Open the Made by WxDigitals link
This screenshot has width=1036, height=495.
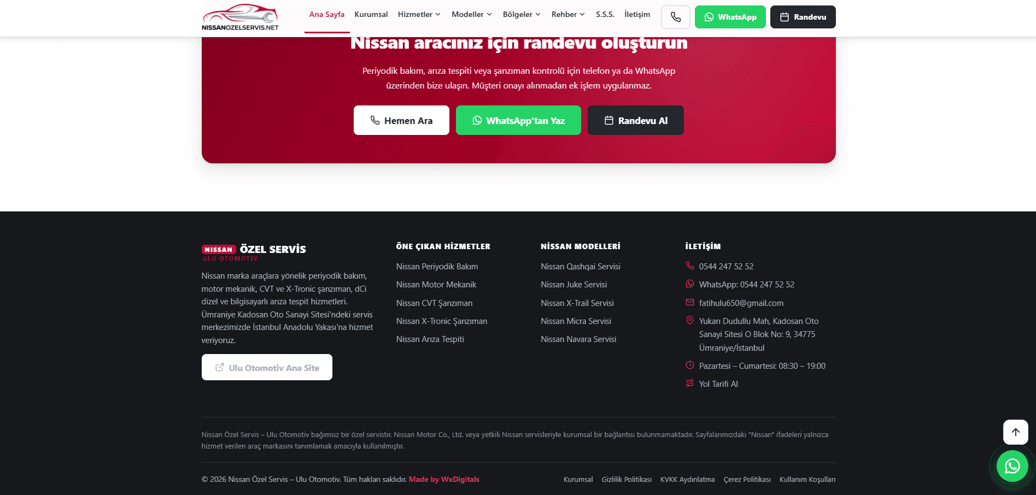pos(444,479)
